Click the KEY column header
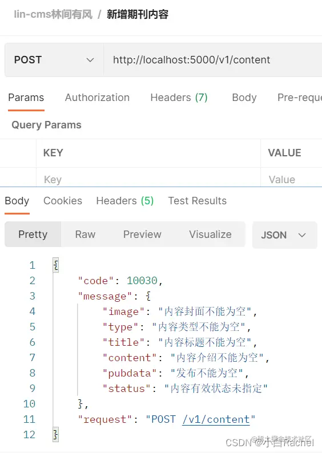 pos(53,152)
